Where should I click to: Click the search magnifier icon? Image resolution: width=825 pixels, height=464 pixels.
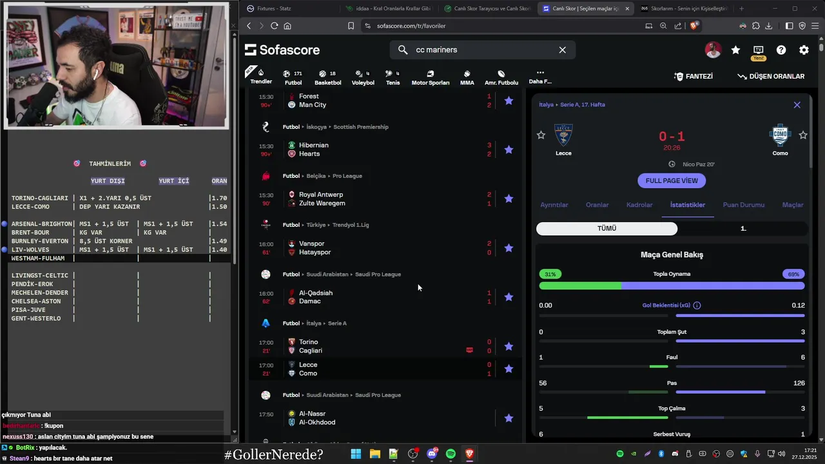[403, 50]
